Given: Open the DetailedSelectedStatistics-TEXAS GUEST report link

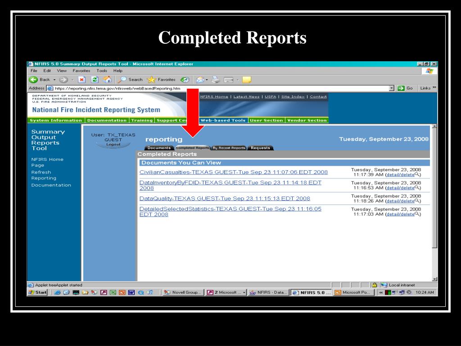Looking at the screenshot, I should [230, 212].
